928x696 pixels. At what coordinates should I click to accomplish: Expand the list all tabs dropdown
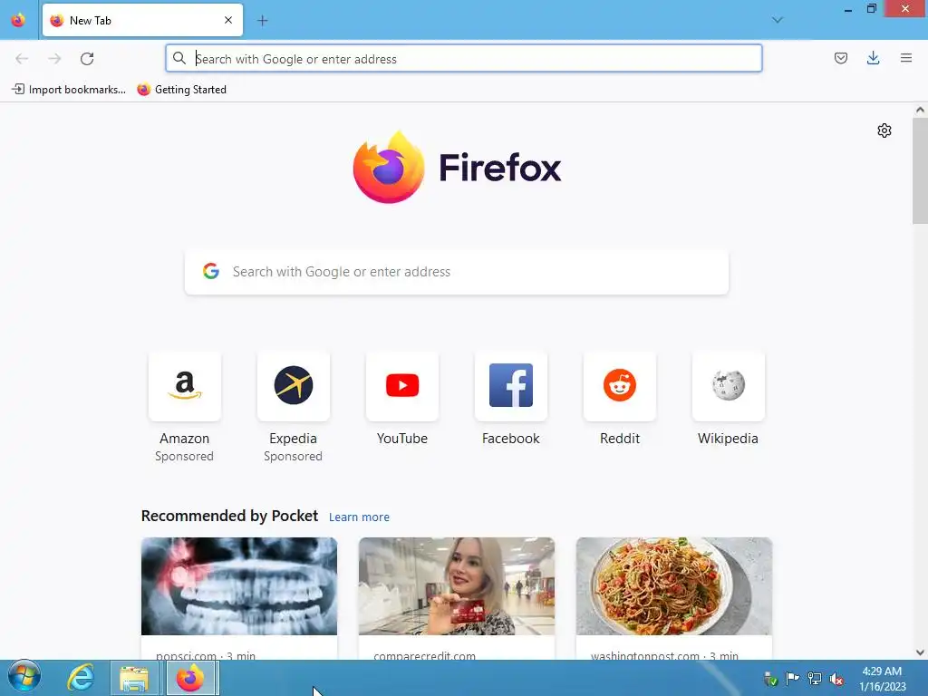pos(777,20)
